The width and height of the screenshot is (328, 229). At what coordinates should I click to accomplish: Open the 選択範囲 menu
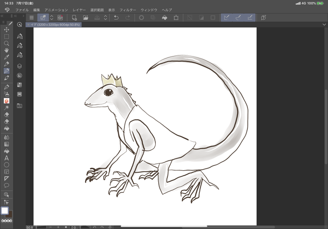tap(97, 10)
